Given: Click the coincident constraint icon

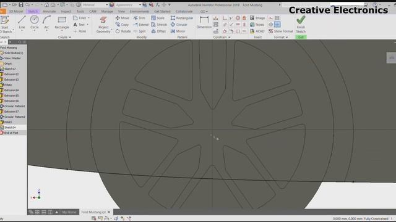Looking at the screenshot, I should (x=225, y=18).
